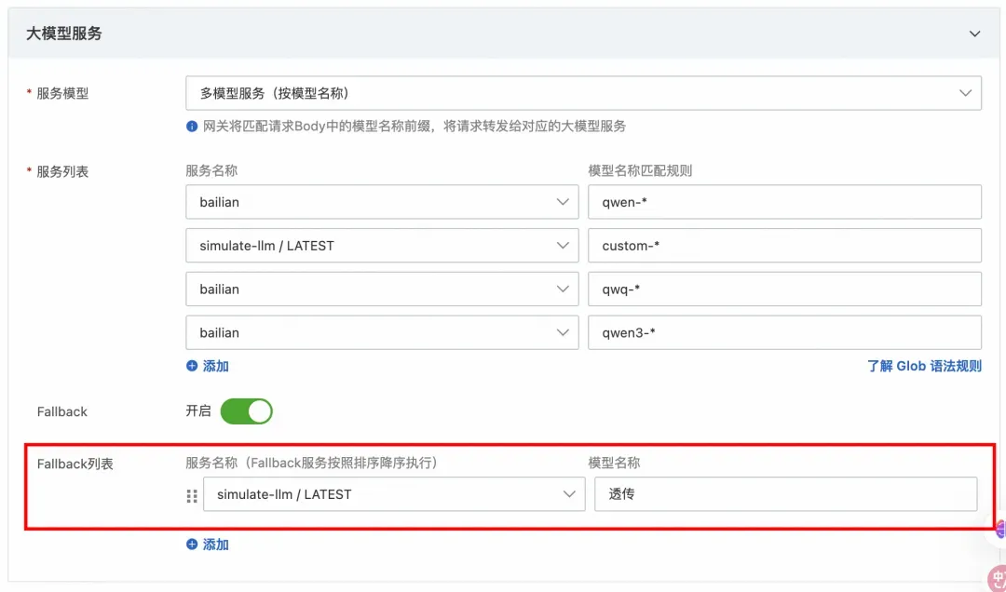
Task: Click the custom-* matching rule field
Action: tap(784, 246)
